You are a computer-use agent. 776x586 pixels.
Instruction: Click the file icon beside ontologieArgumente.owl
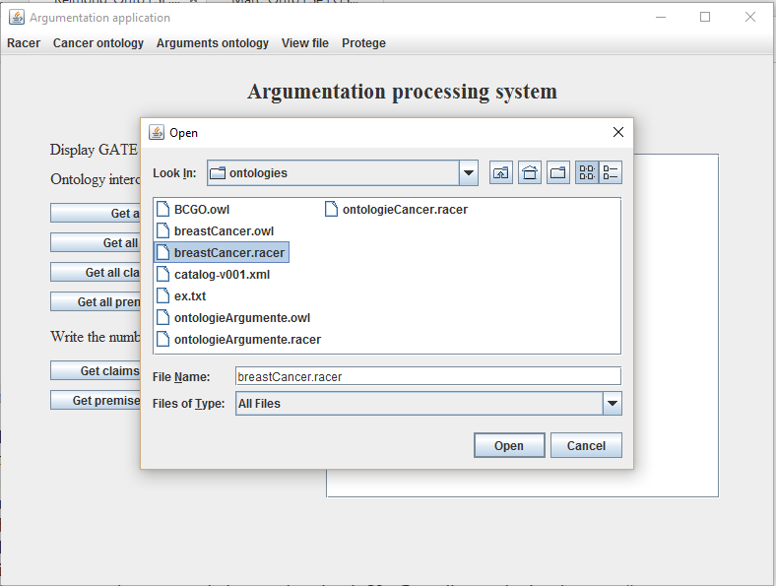162,318
